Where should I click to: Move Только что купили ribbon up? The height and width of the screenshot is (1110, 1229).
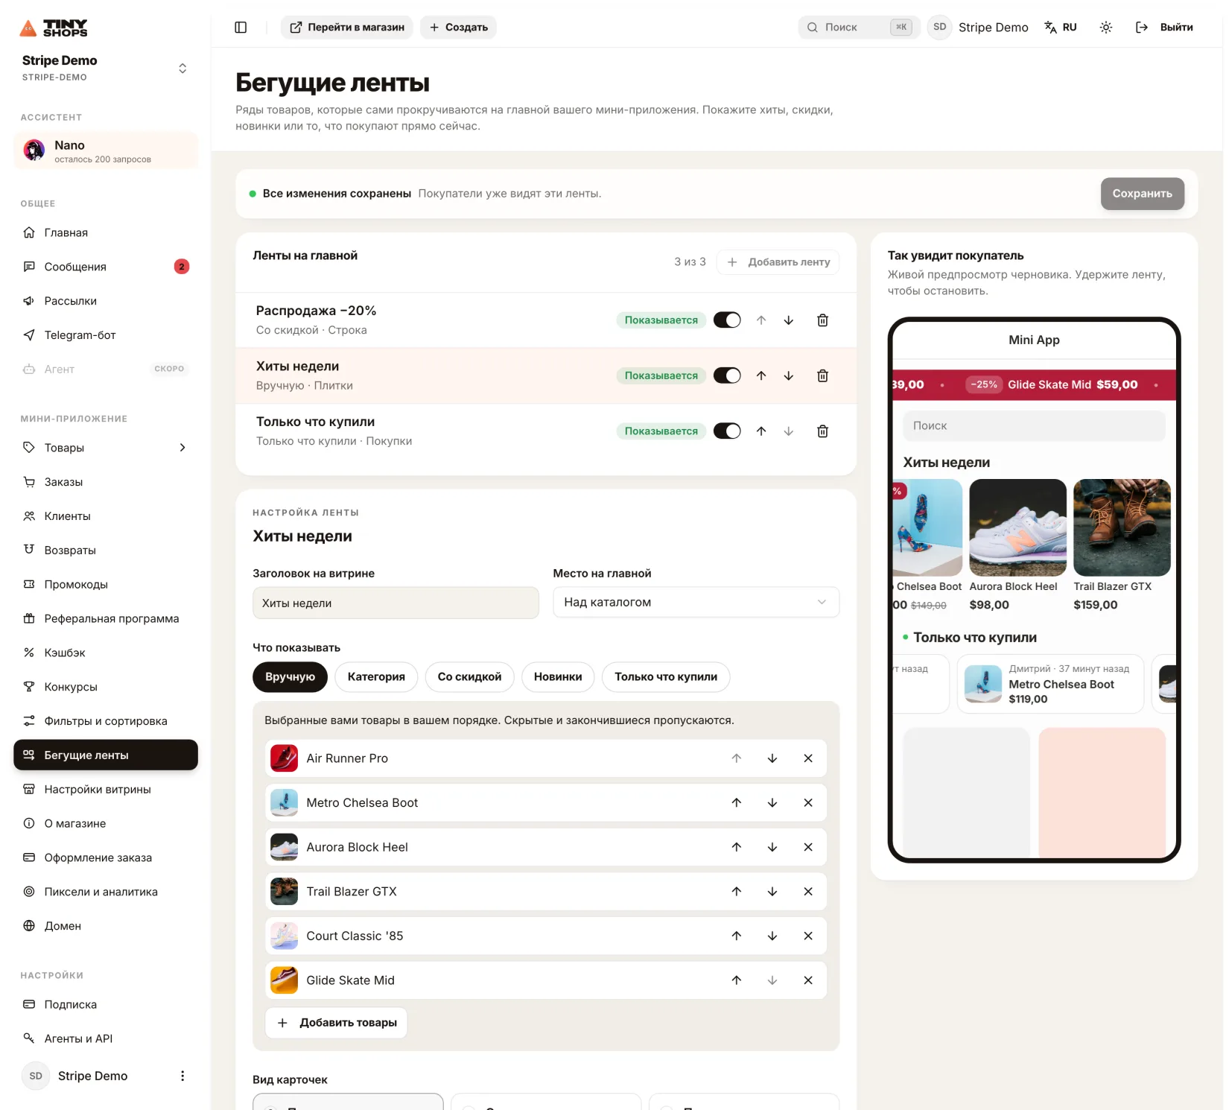761,431
